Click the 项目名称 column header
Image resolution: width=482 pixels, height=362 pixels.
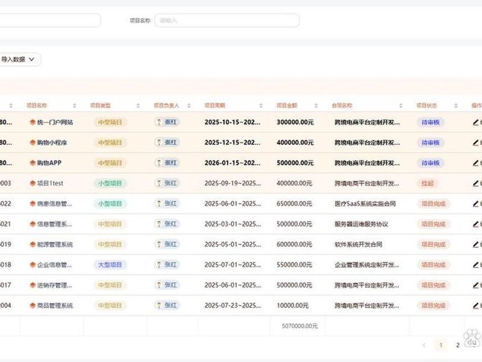click(37, 106)
